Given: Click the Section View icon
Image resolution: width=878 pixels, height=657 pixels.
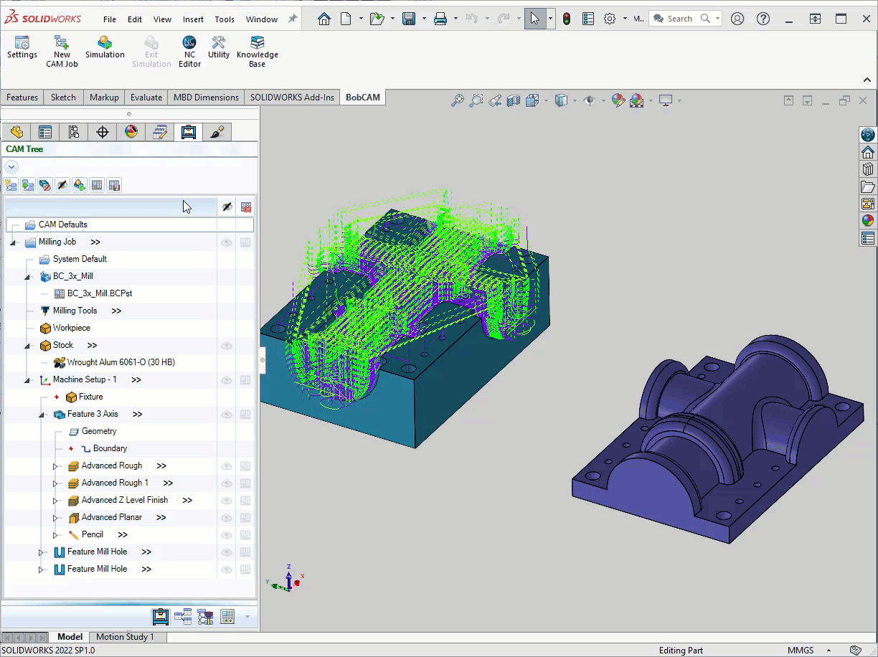Looking at the screenshot, I should (513, 101).
